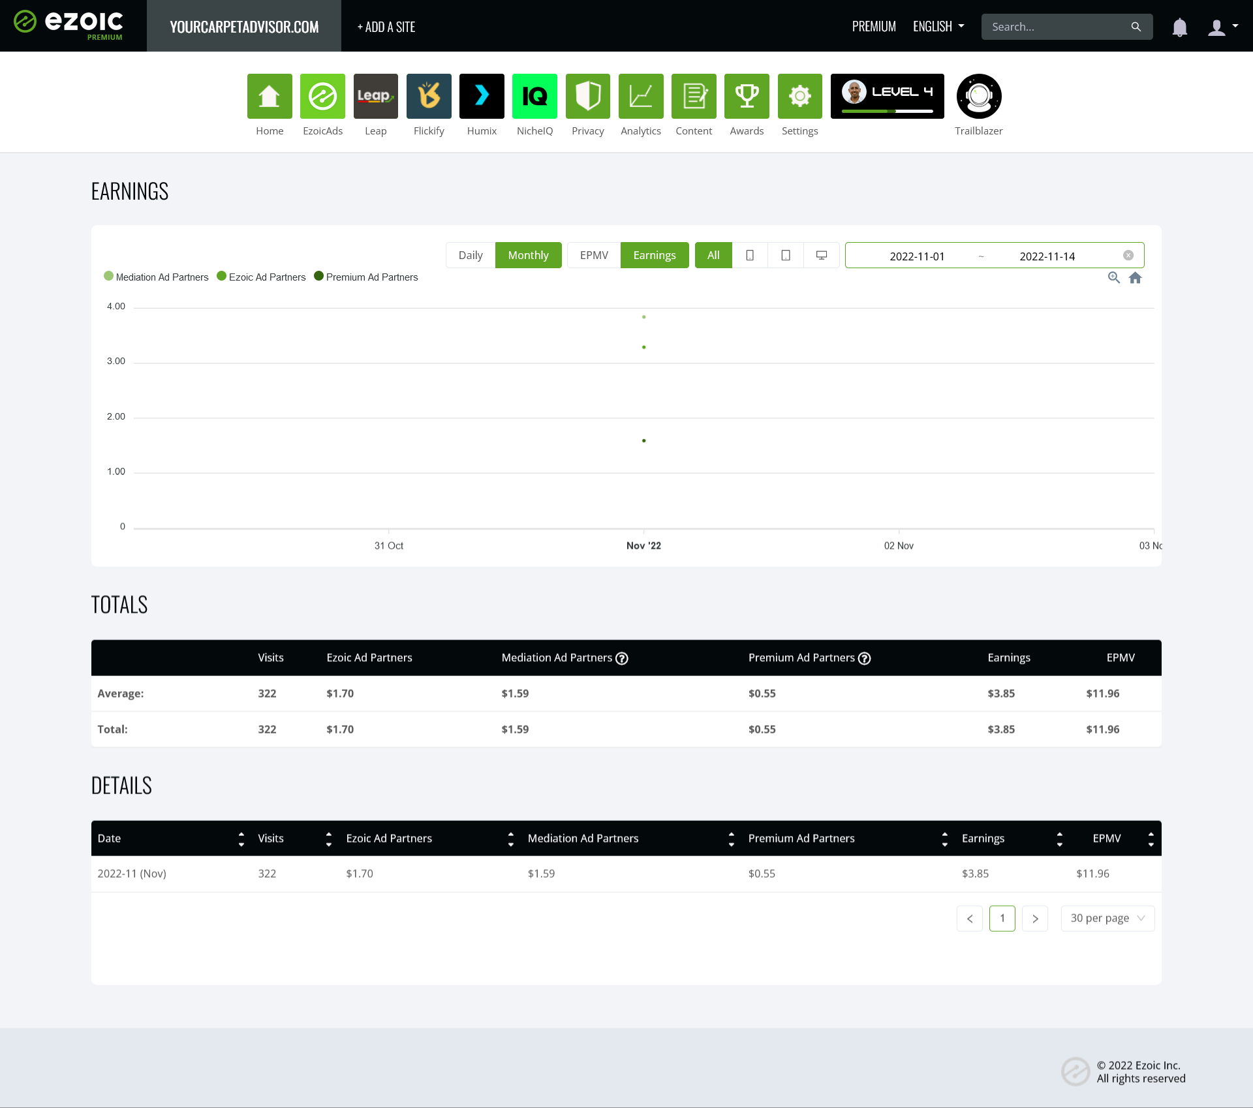The width and height of the screenshot is (1253, 1108).
Task: Open the English language dropdown
Action: (938, 27)
